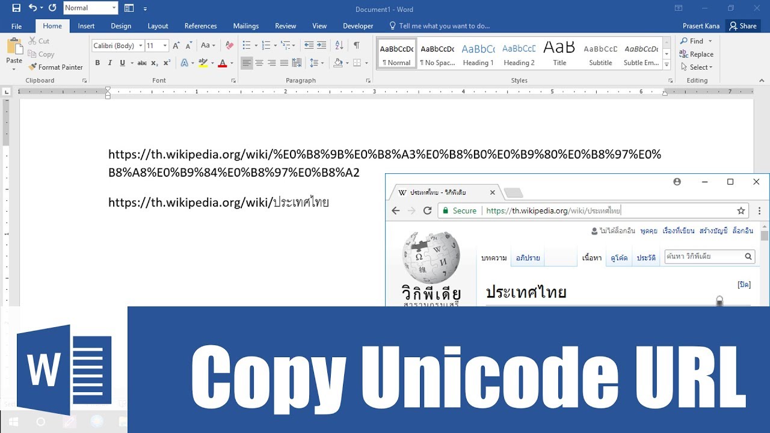770x433 pixels.
Task: Toggle subscript formatting
Action: [155, 63]
